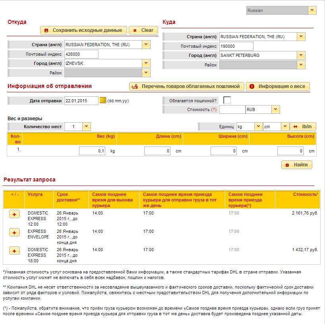This screenshot has width=325, height=324.
Task: Open the number of pieces dropdown
Action: (x=87, y=127)
